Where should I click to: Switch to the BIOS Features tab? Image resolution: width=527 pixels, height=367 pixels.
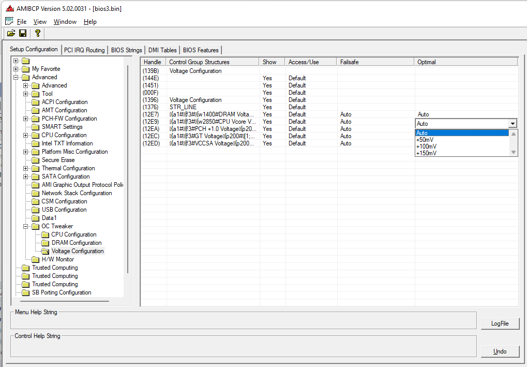tap(201, 50)
